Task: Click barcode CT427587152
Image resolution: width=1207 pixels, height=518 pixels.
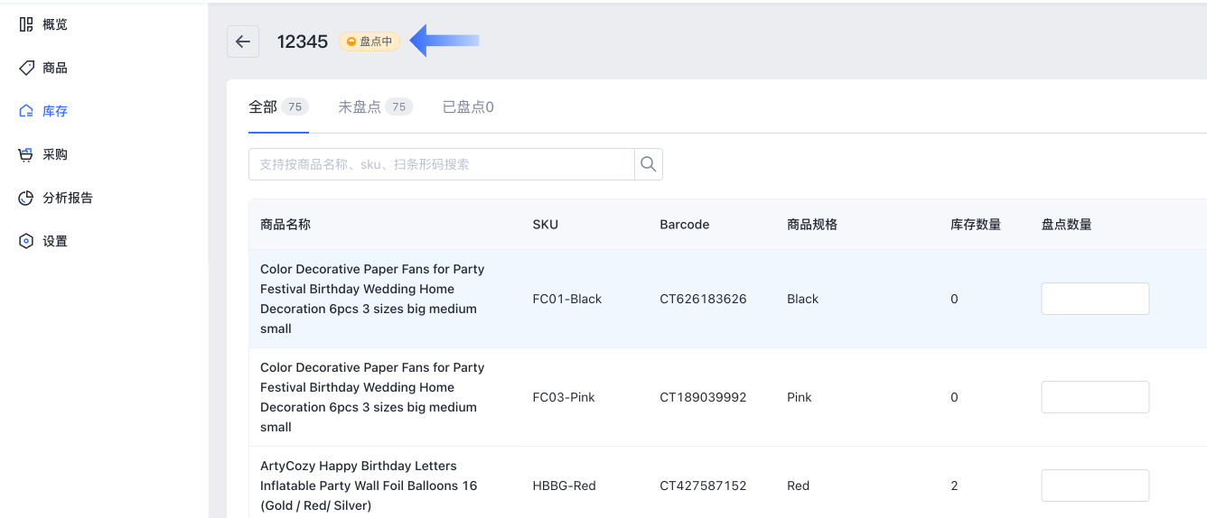Action: coord(704,486)
